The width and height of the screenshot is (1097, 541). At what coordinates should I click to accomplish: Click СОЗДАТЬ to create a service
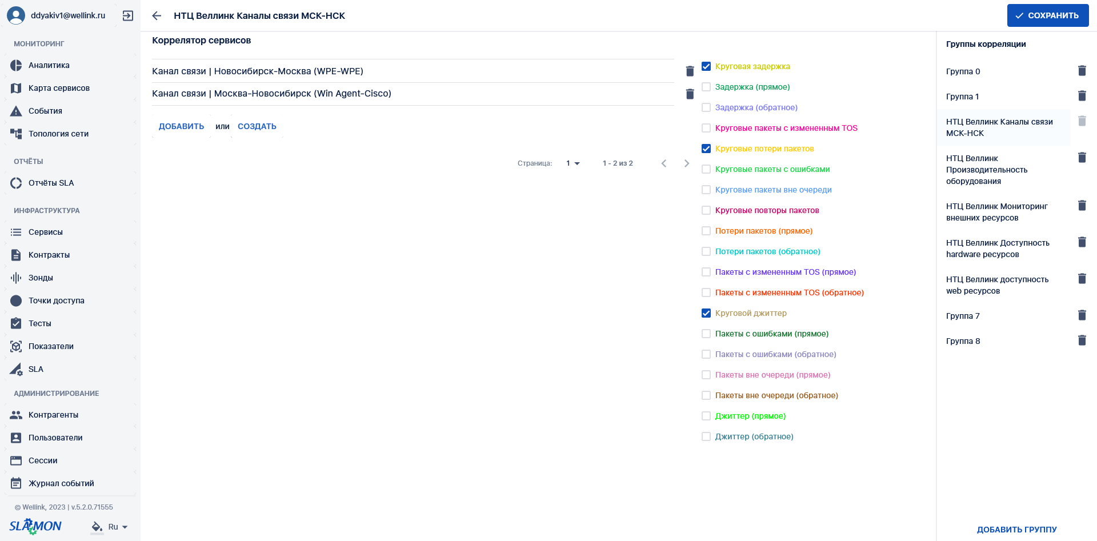coord(257,126)
